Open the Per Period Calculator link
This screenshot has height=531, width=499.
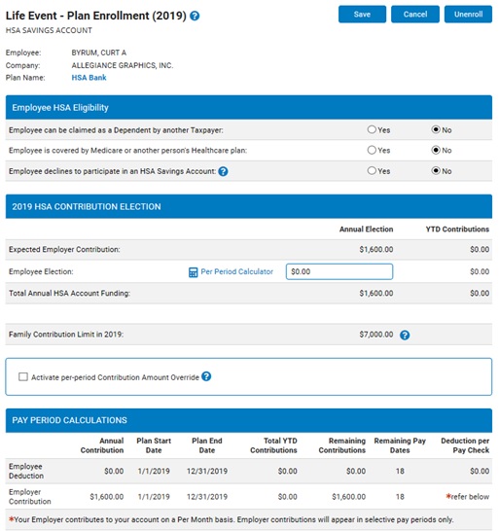(236, 271)
